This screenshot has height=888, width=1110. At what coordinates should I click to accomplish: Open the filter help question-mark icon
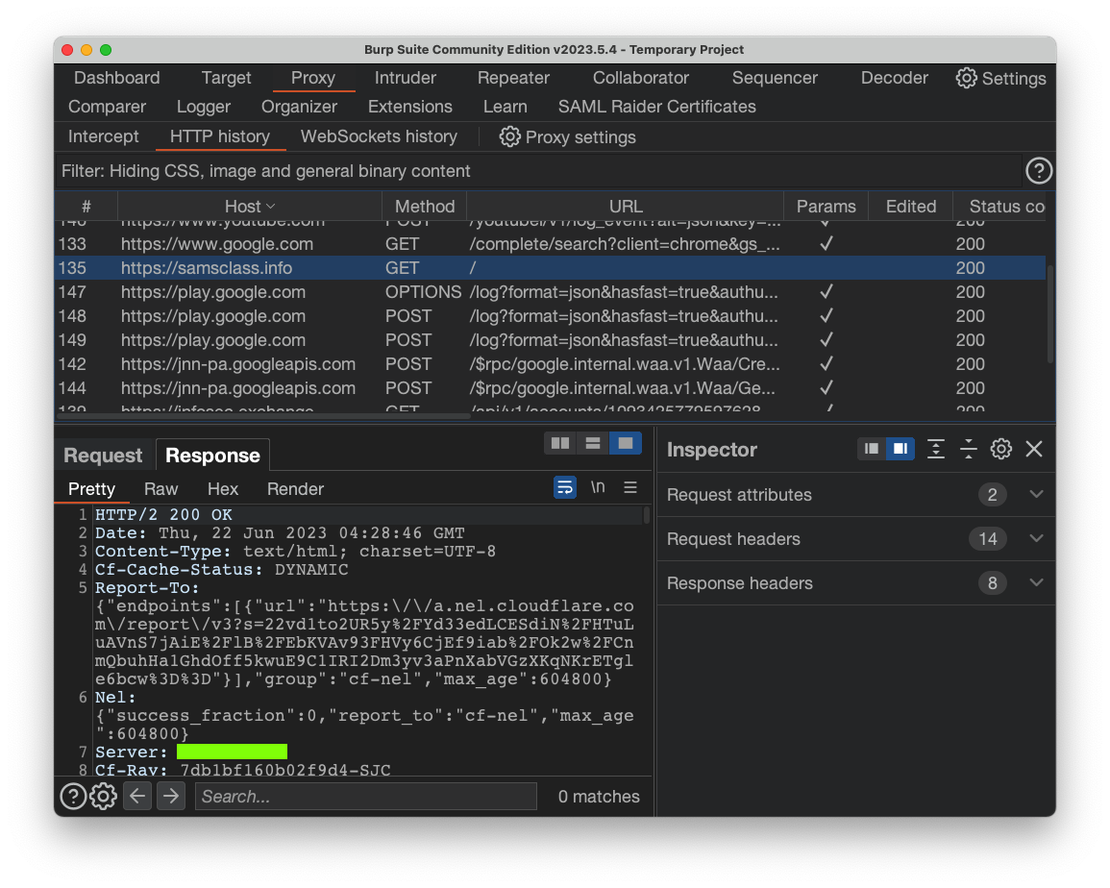1038,171
